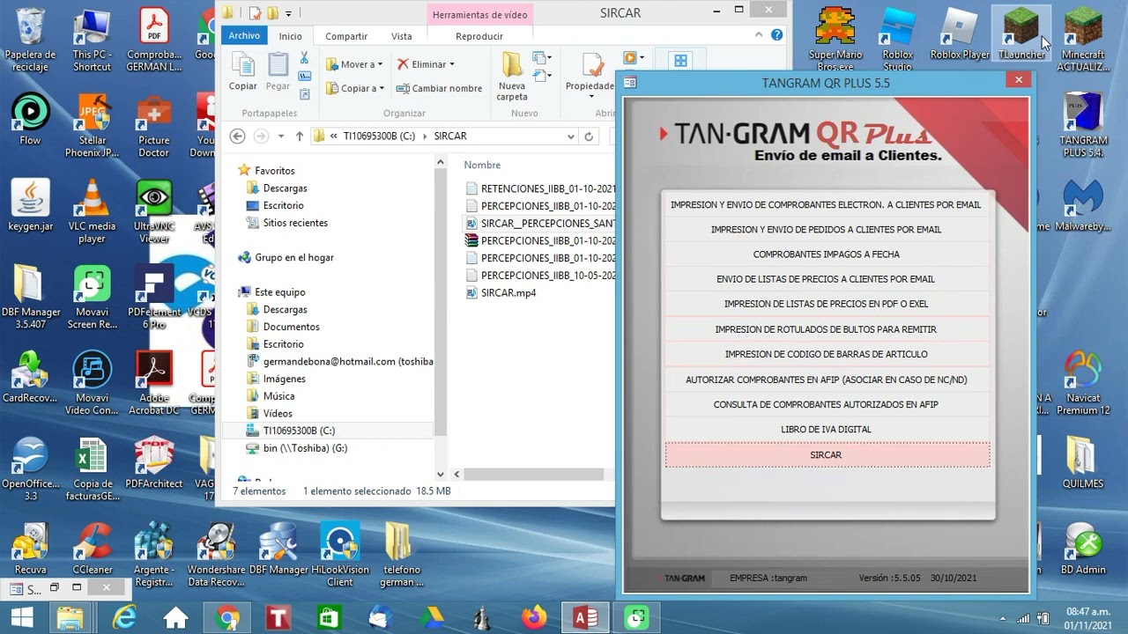Open Microsoft Access from the taskbar

pyautogui.click(x=586, y=618)
